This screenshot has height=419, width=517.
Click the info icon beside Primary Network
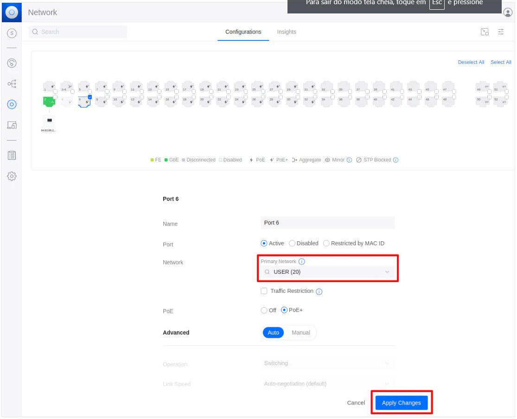click(x=302, y=262)
